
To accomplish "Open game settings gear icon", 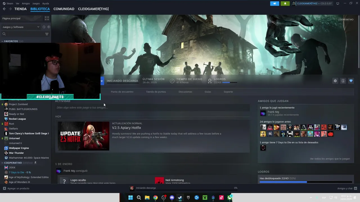I will pyautogui.click(x=335, y=81).
